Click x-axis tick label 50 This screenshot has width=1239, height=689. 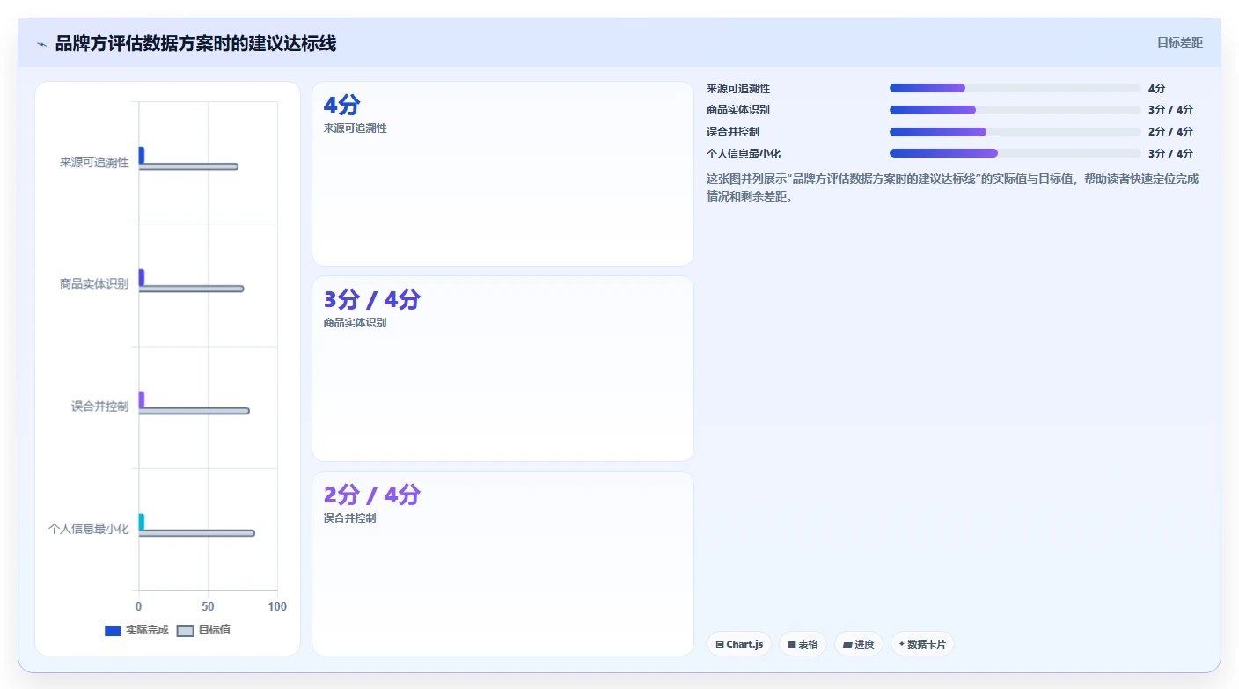pyautogui.click(x=208, y=606)
